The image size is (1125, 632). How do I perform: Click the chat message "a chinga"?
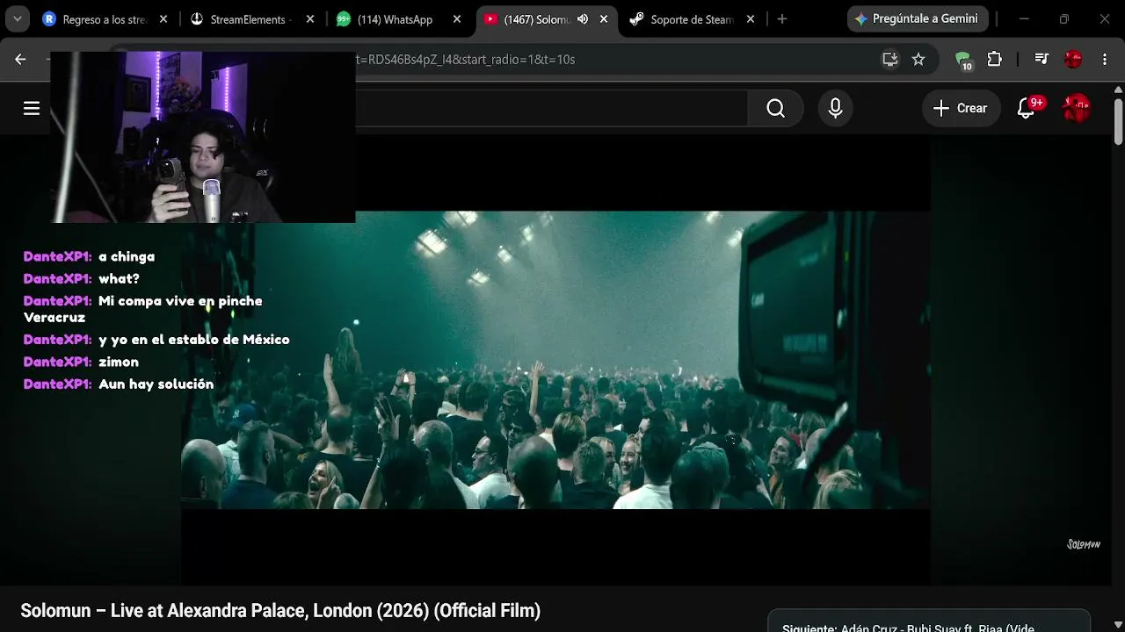127,256
